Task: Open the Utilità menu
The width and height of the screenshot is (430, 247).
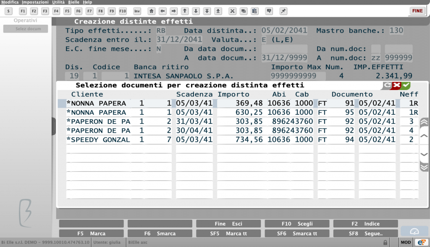Action: pos(58,2)
